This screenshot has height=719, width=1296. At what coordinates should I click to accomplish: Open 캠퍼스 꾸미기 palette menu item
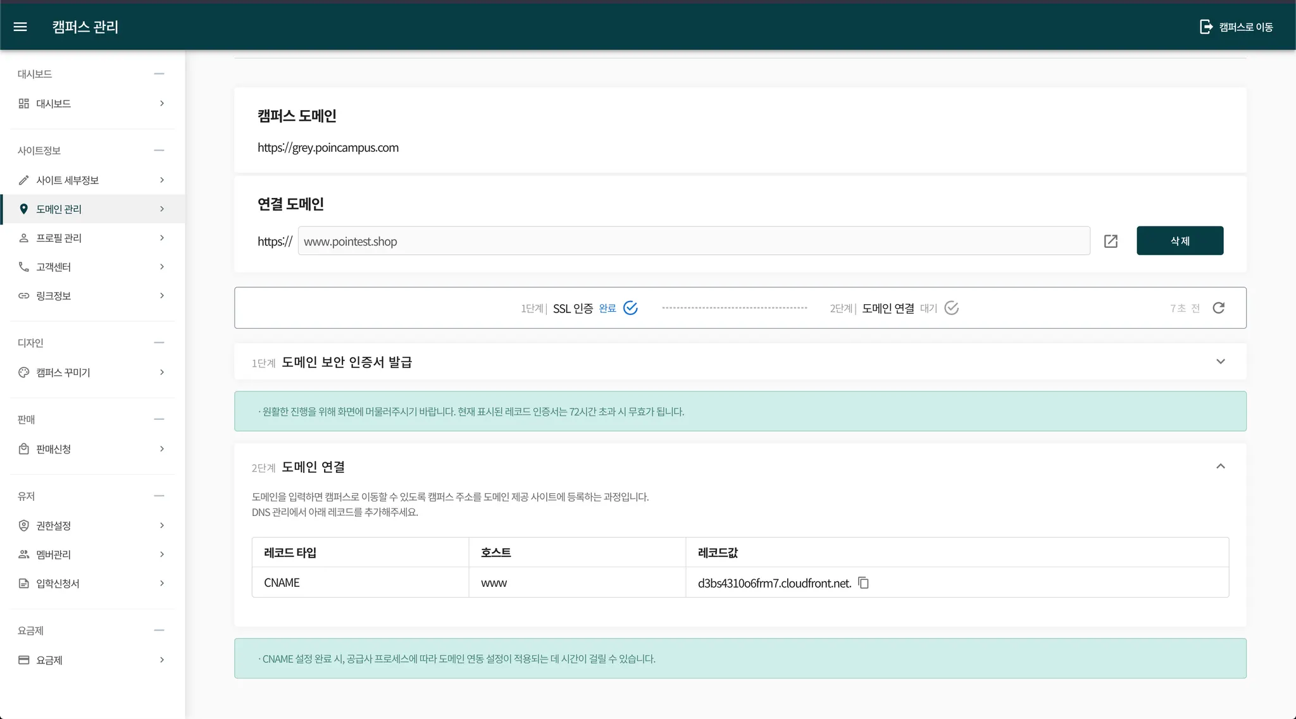[x=63, y=372]
